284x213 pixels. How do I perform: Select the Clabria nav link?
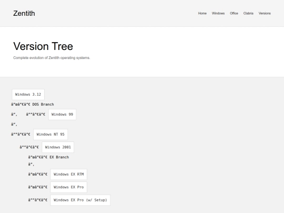tap(248, 13)
